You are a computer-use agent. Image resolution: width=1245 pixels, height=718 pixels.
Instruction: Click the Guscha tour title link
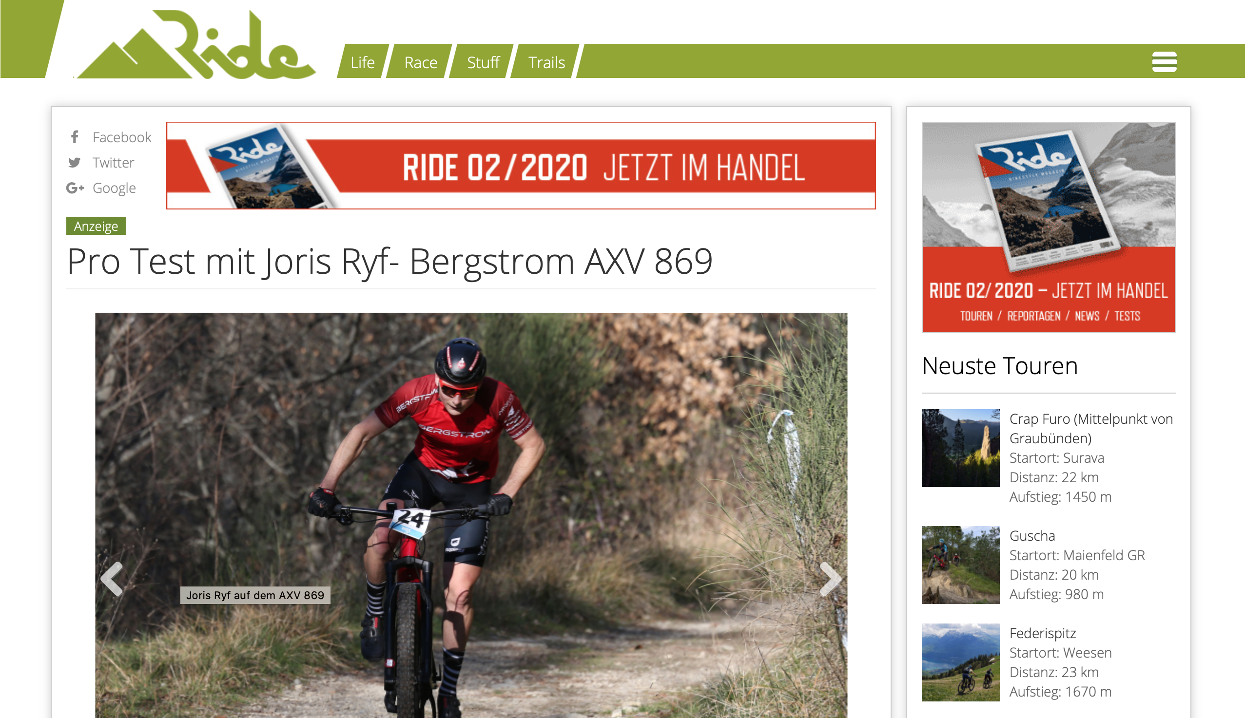[1032, 535]
